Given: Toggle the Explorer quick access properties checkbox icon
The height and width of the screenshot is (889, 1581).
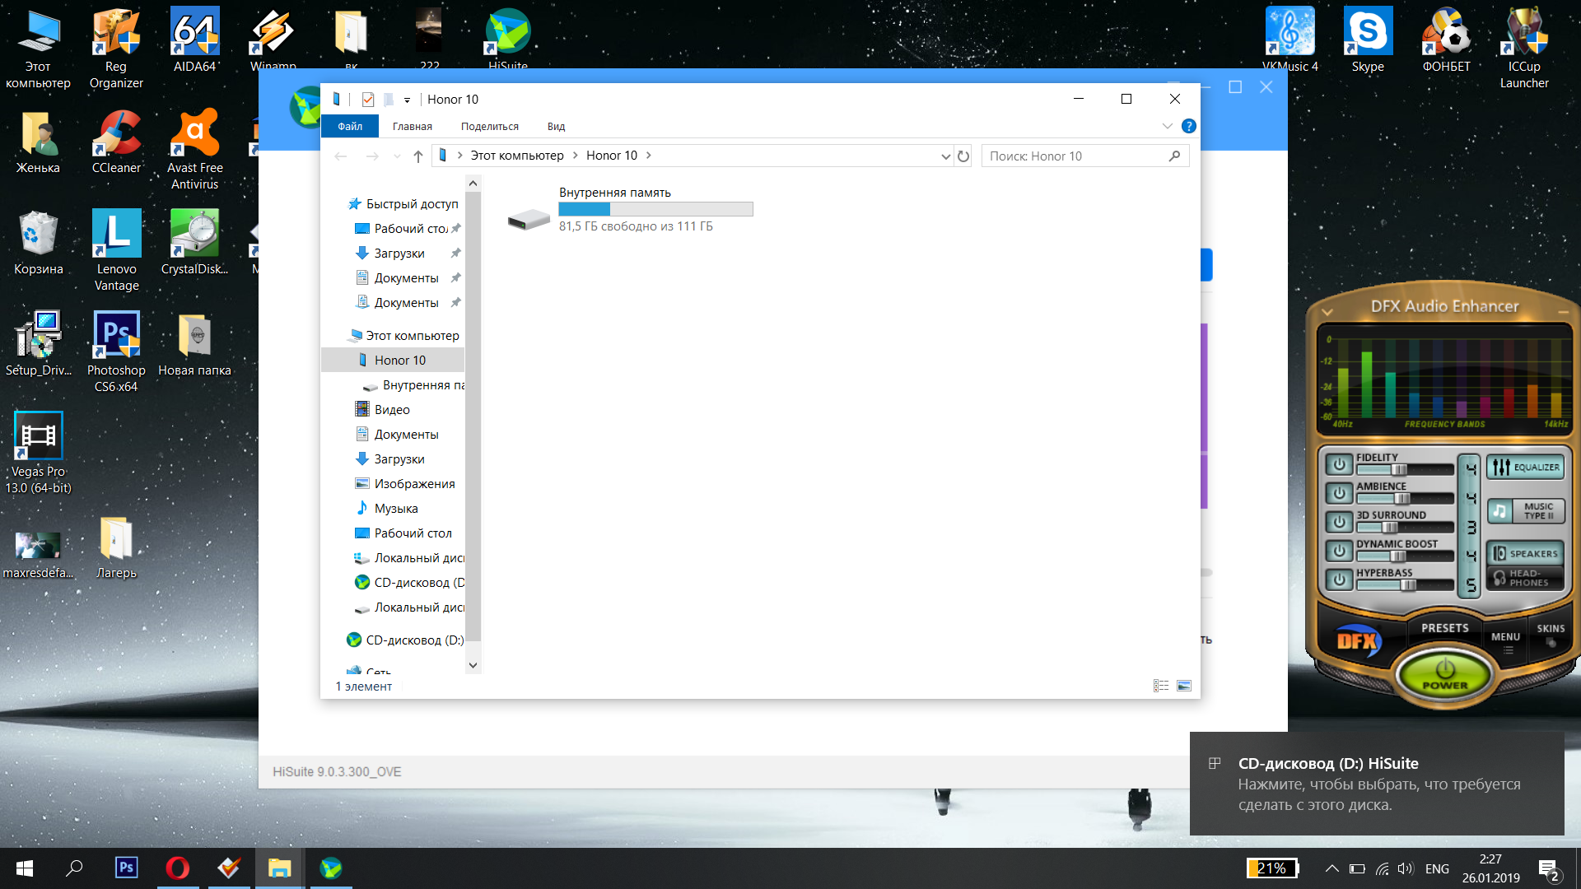Looking at the screenshot, I should (367, 100).
